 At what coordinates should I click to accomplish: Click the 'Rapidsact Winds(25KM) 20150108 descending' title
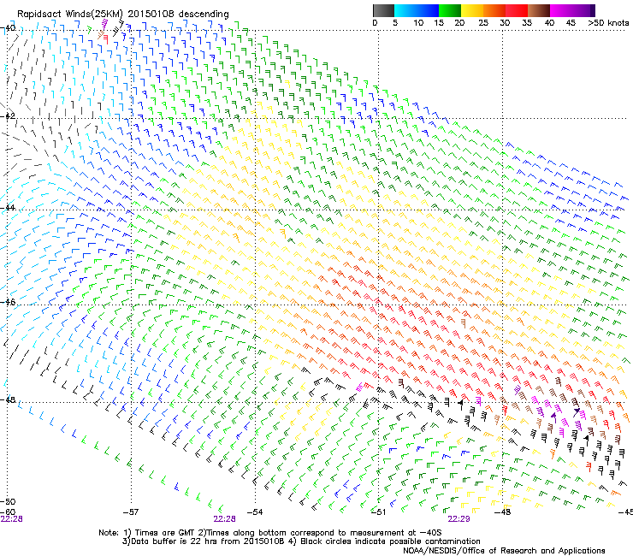[122, 15]
